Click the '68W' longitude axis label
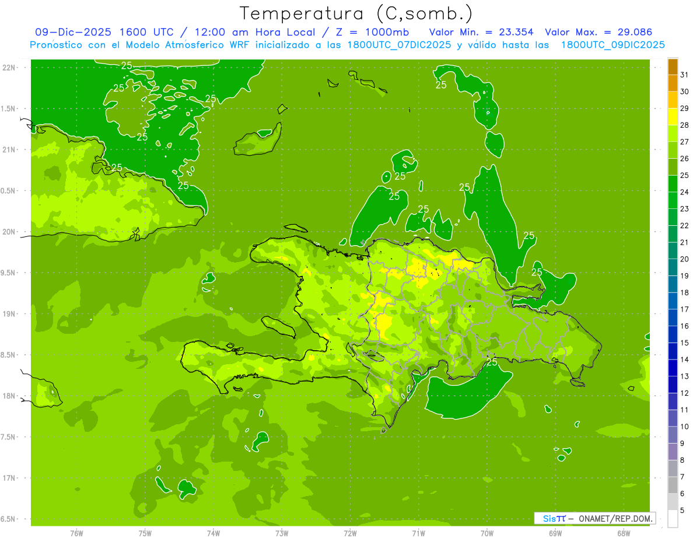 (624, 533)
